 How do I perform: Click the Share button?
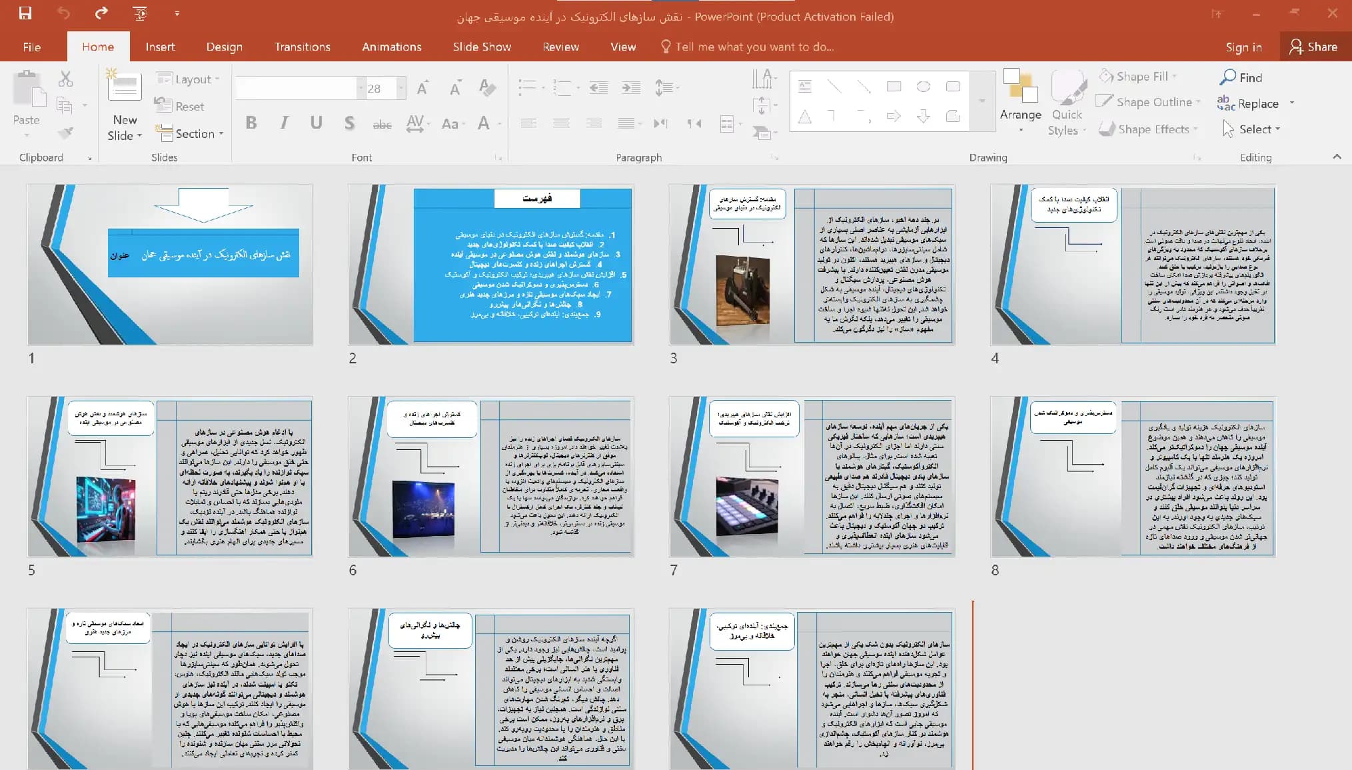(1314, 47)
